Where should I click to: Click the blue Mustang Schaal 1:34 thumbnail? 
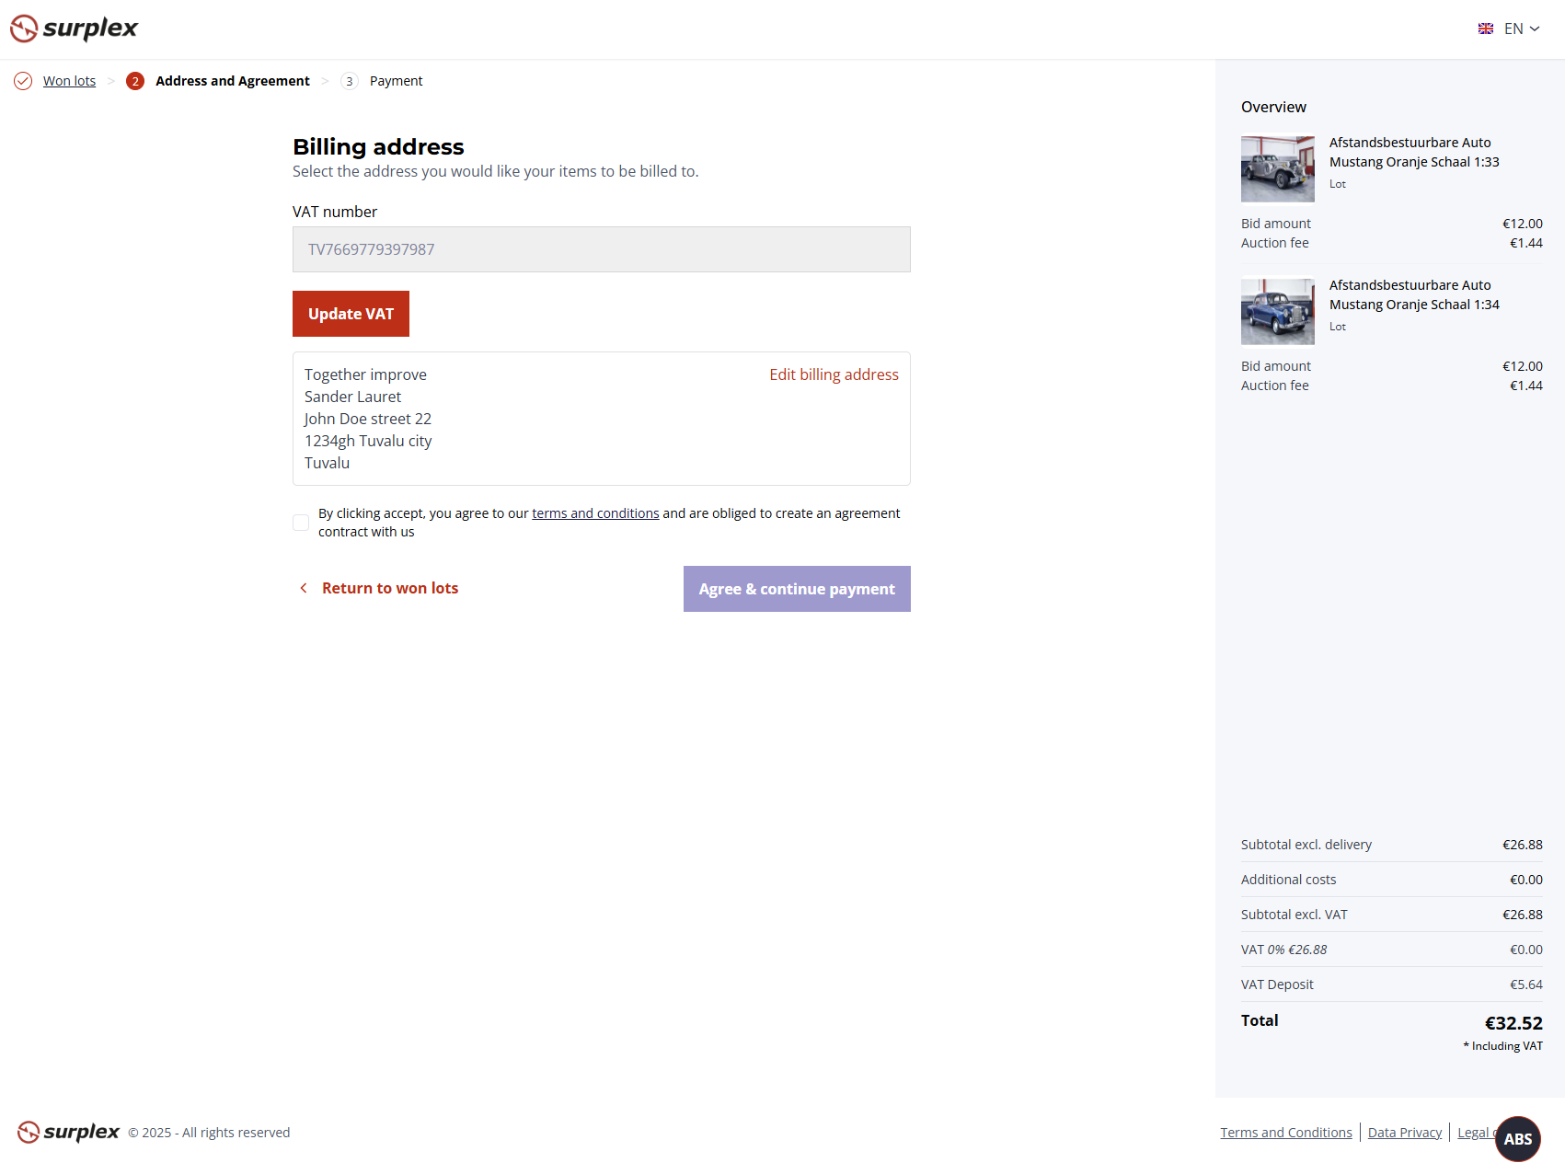click(1277, 312)
